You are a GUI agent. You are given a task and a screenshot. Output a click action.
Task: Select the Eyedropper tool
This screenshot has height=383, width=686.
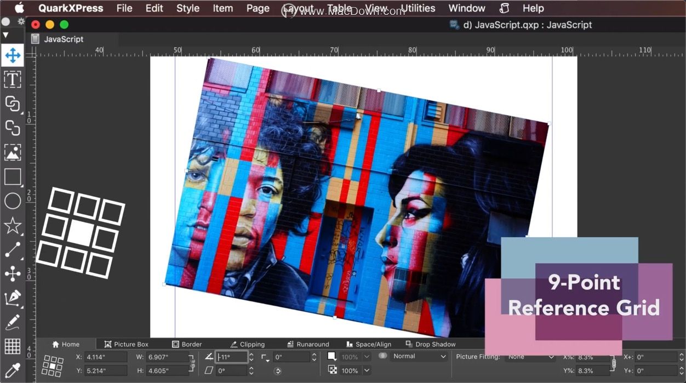pos(13,370)
